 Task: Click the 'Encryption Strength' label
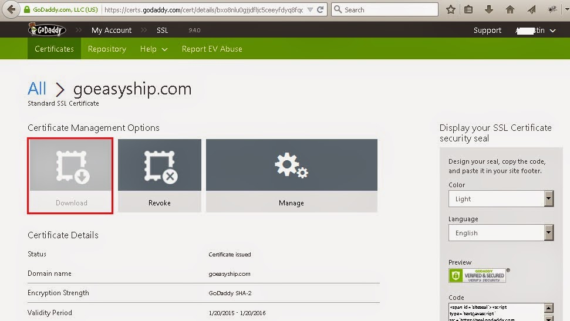point(58,293)
